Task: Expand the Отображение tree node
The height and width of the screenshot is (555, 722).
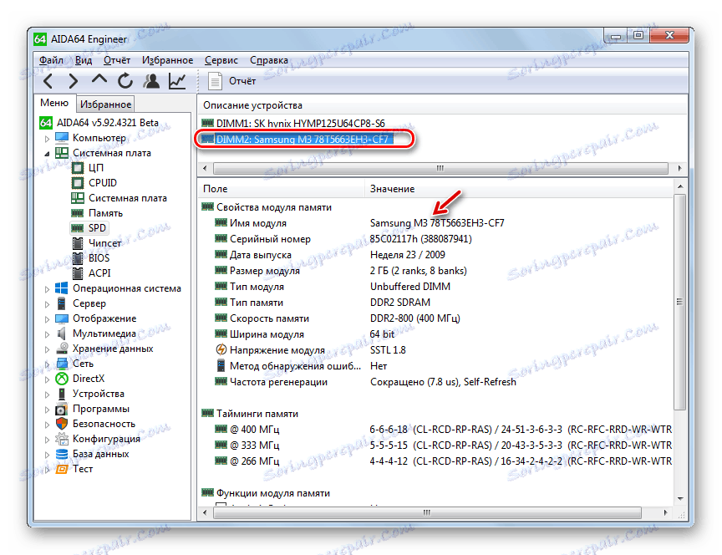Action: pos(47,319)
